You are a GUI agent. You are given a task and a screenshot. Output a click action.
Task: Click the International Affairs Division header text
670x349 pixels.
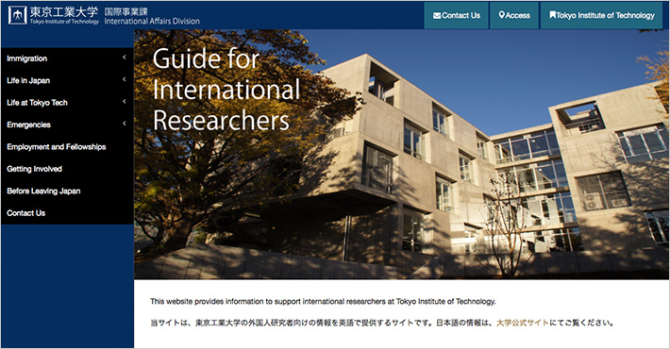152,21
